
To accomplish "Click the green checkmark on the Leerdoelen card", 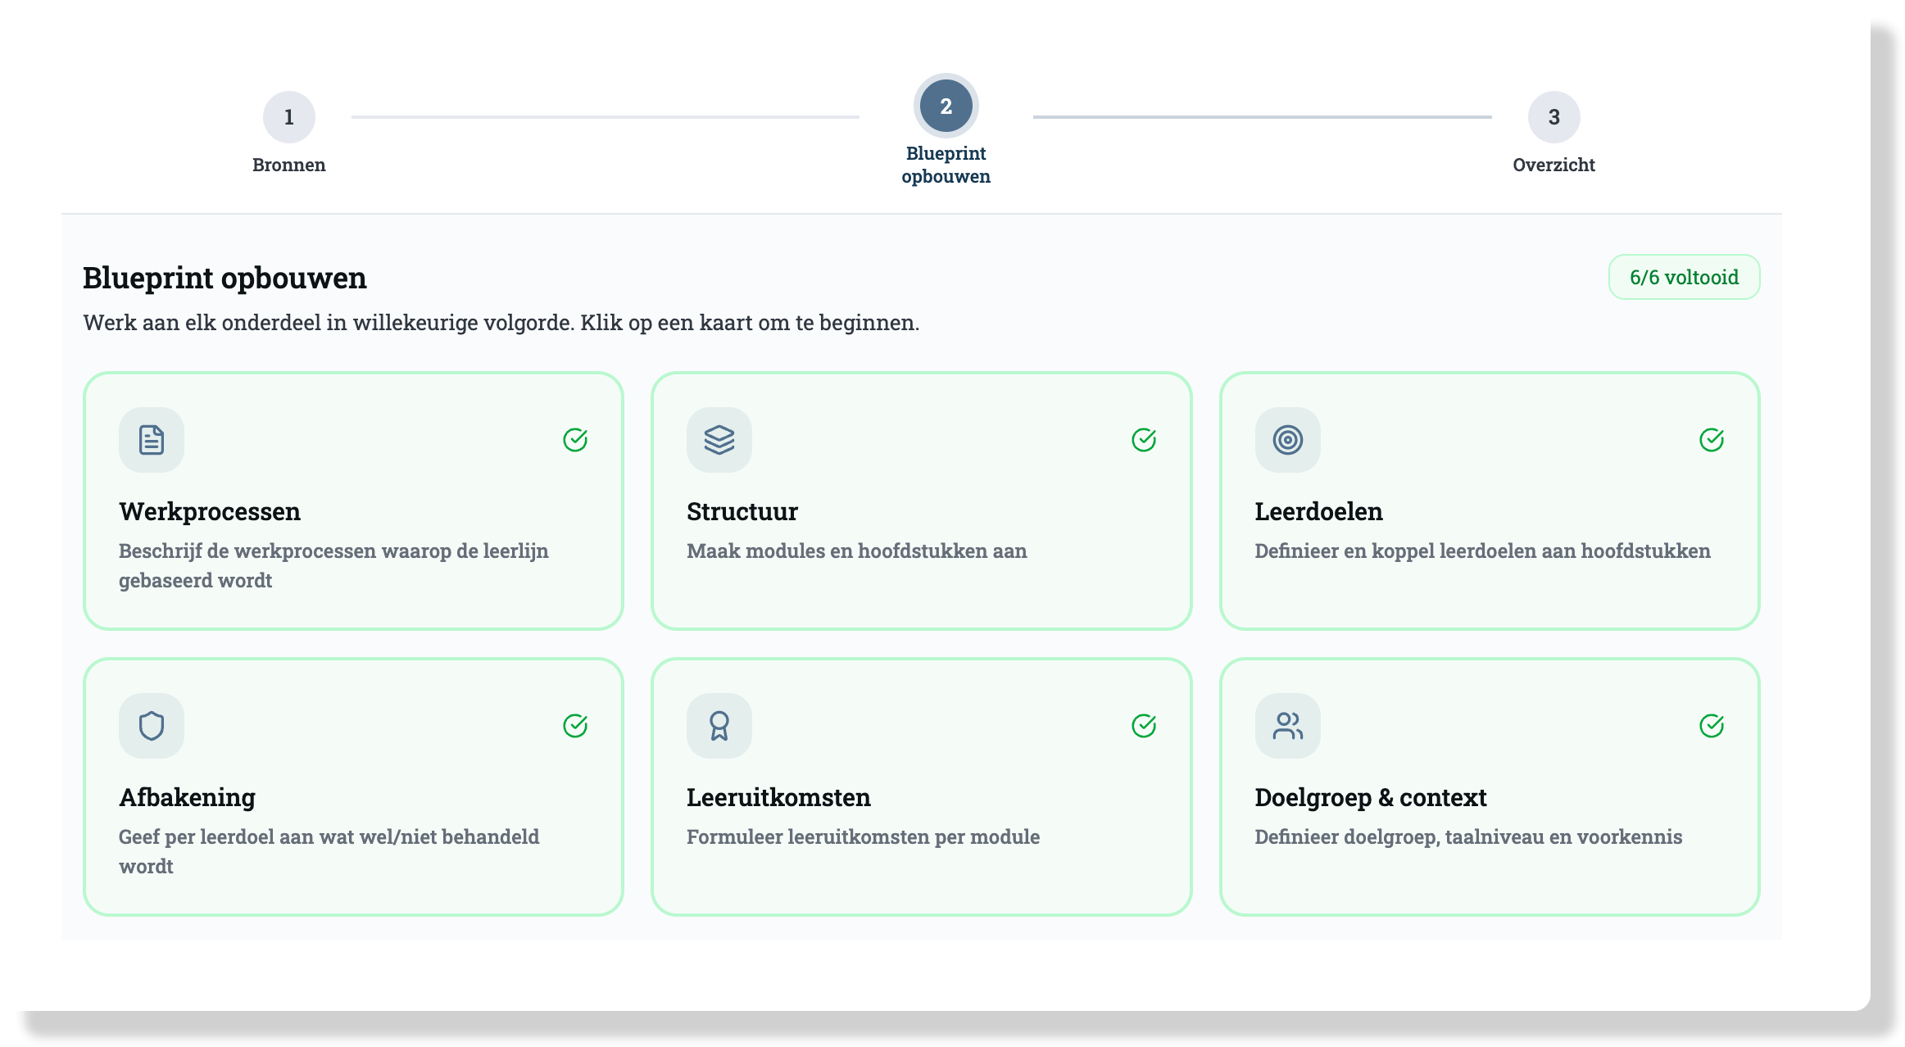I will 1711,440.
